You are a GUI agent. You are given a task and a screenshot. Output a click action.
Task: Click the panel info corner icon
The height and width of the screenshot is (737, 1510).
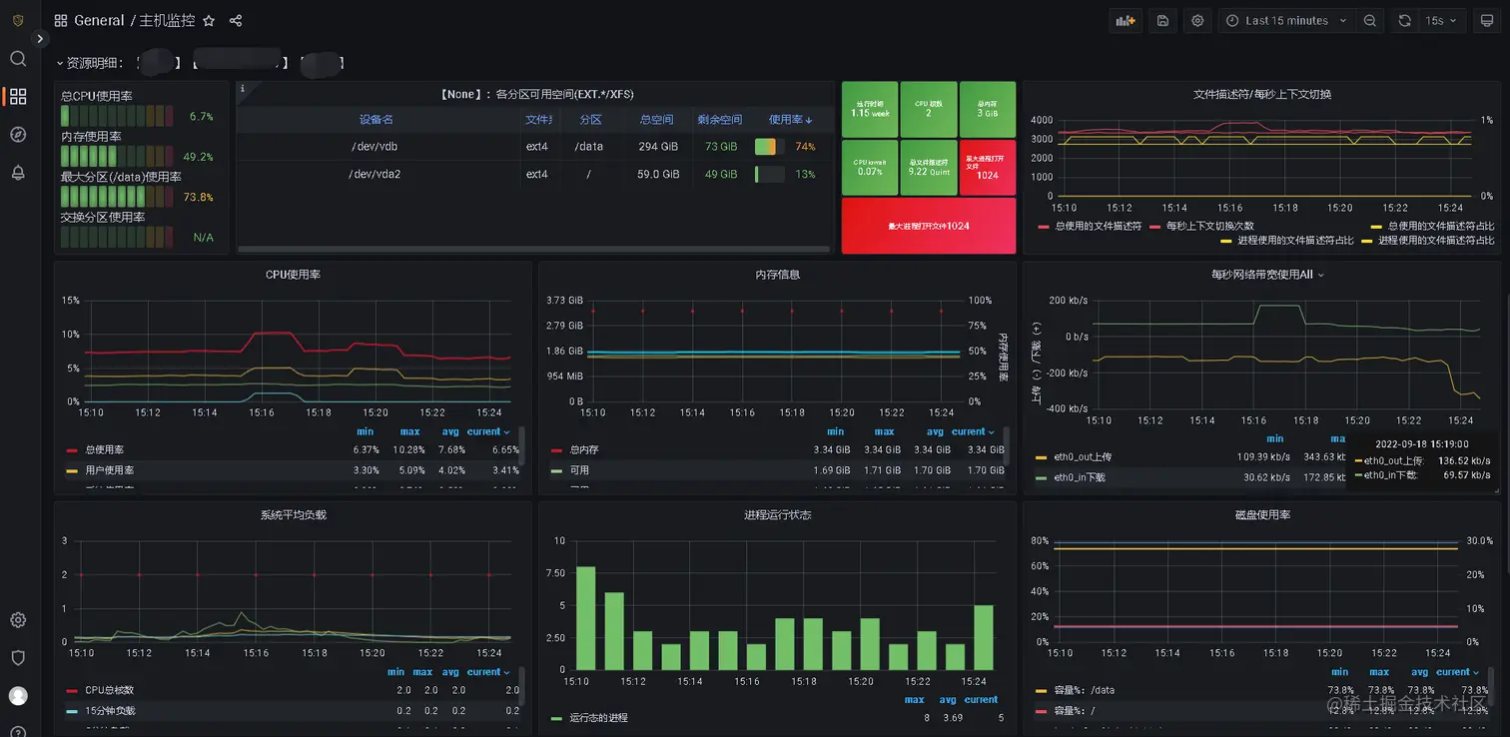point(243,88)
